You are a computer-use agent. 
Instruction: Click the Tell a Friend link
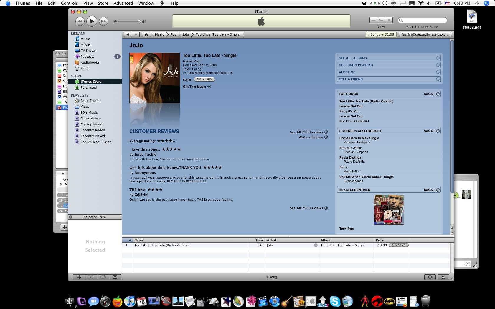[389, 79]
